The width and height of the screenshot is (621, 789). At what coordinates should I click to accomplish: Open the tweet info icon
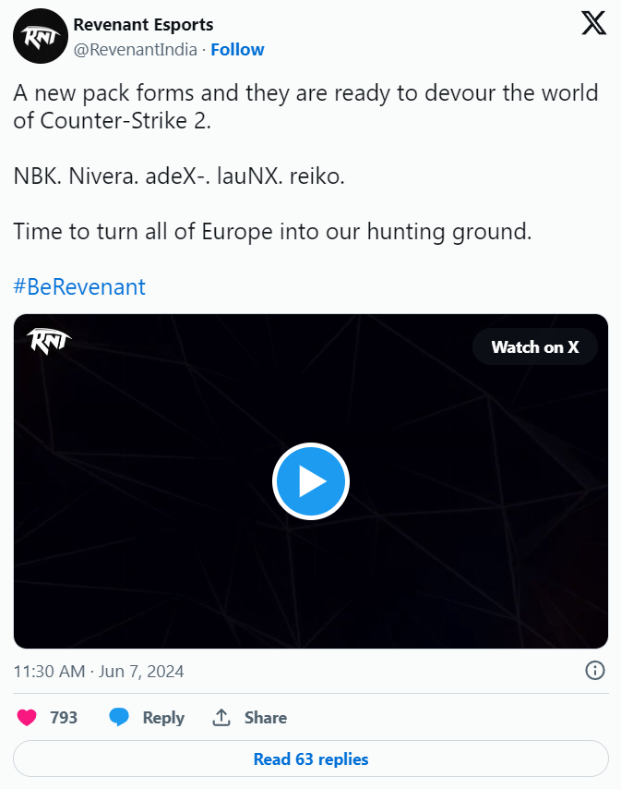595,671
